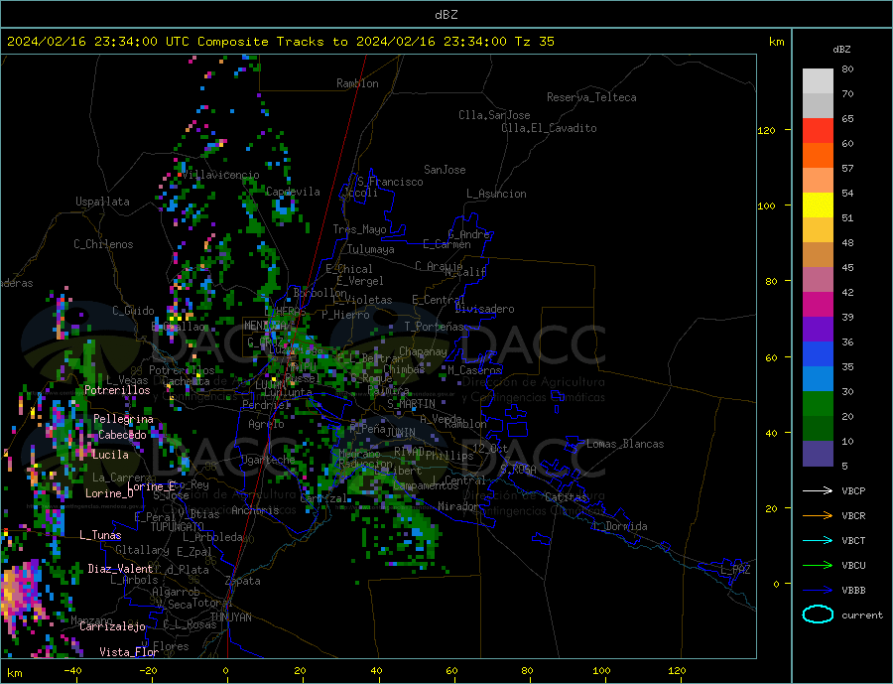
Task: Click the 'Reserva_Telteca' map label
Action: pyautogui.click(x=591, y=97)
